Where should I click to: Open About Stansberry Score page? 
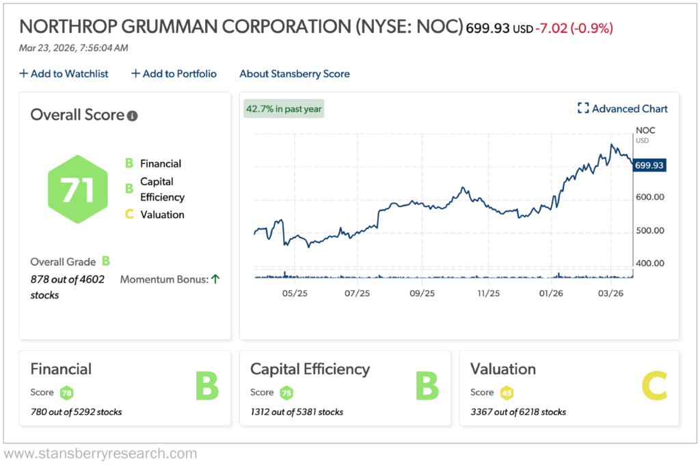pos(294,74)
